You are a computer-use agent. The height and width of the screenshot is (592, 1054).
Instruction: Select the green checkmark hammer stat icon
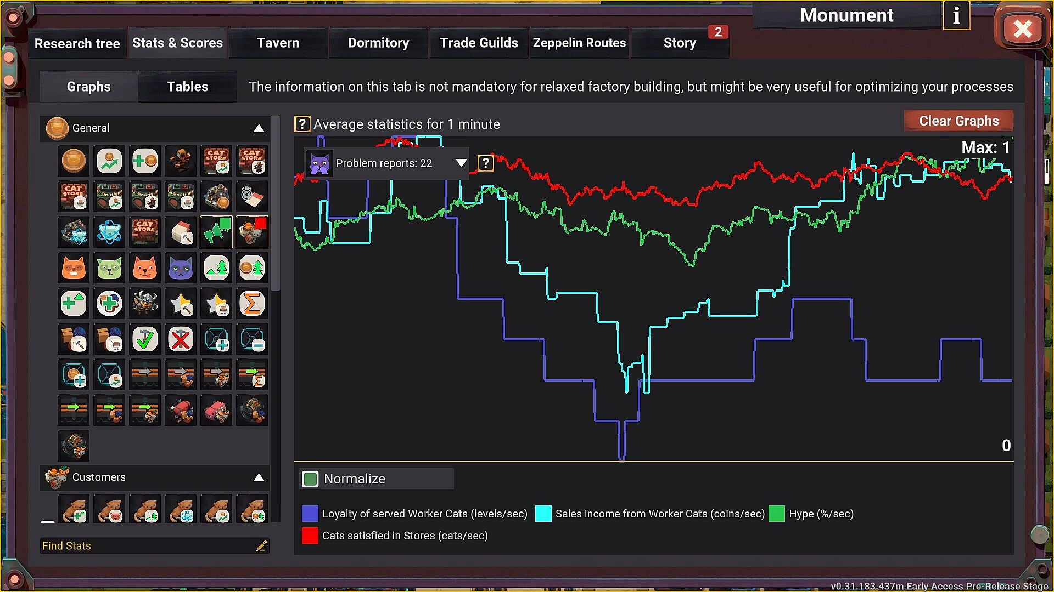pyautogui.click(x=145, y=339)
